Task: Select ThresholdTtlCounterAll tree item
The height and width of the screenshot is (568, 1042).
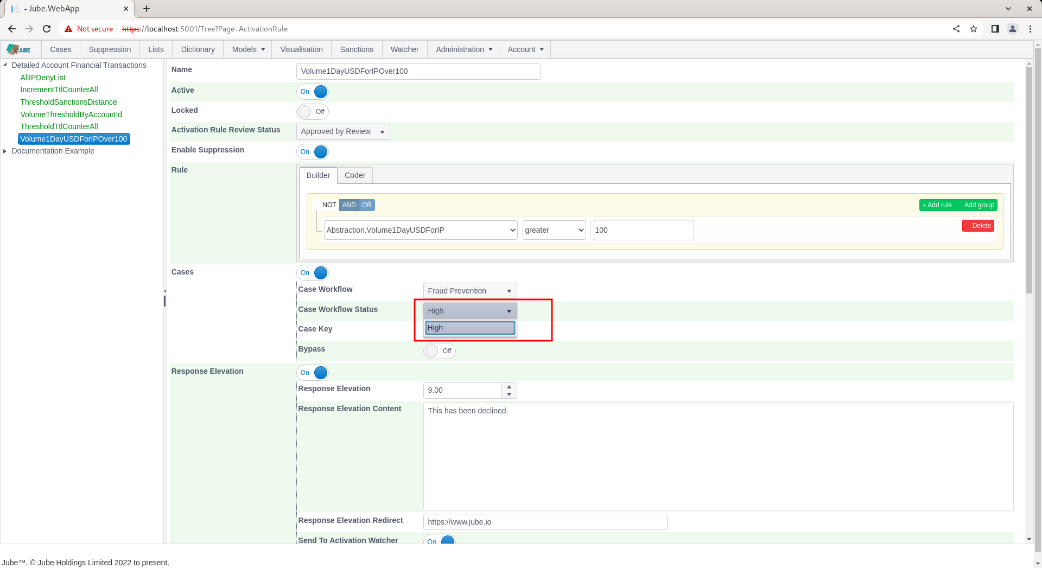Action: point(59,126)
